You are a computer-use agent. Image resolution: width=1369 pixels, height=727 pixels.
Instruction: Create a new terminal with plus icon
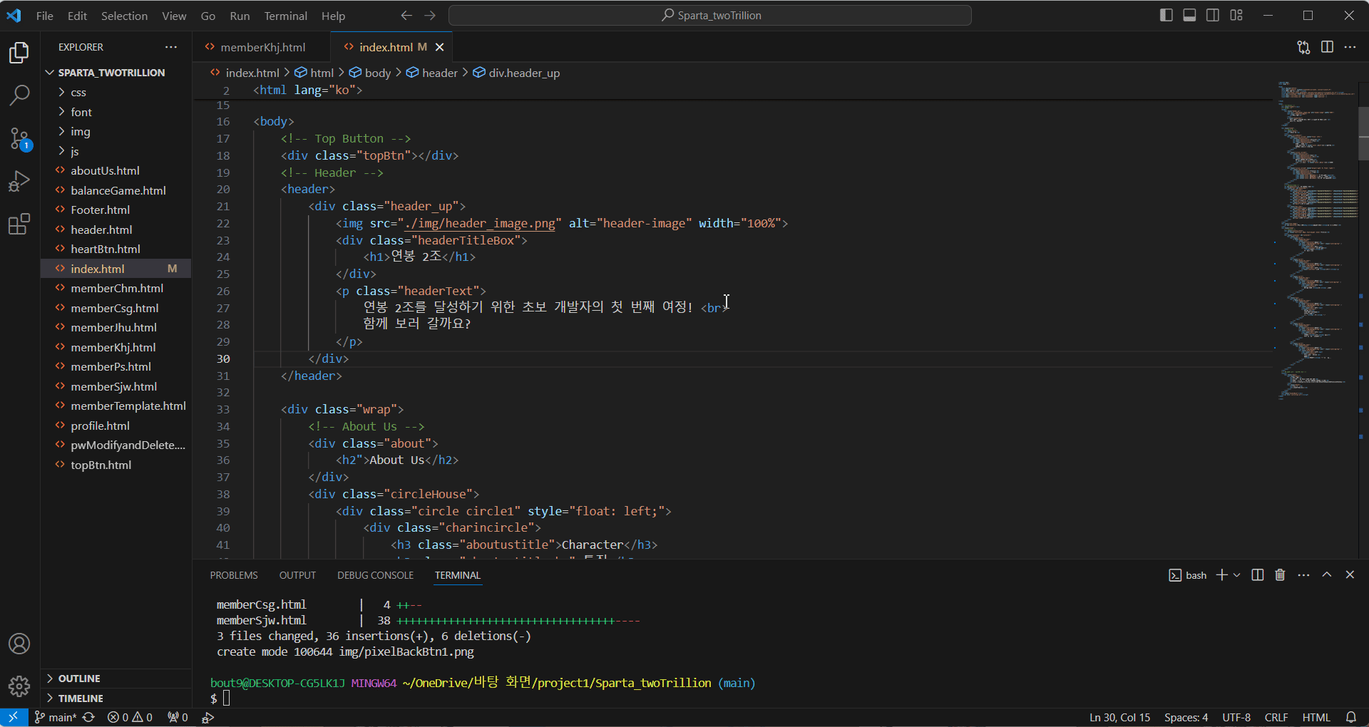click(1222, 575)
